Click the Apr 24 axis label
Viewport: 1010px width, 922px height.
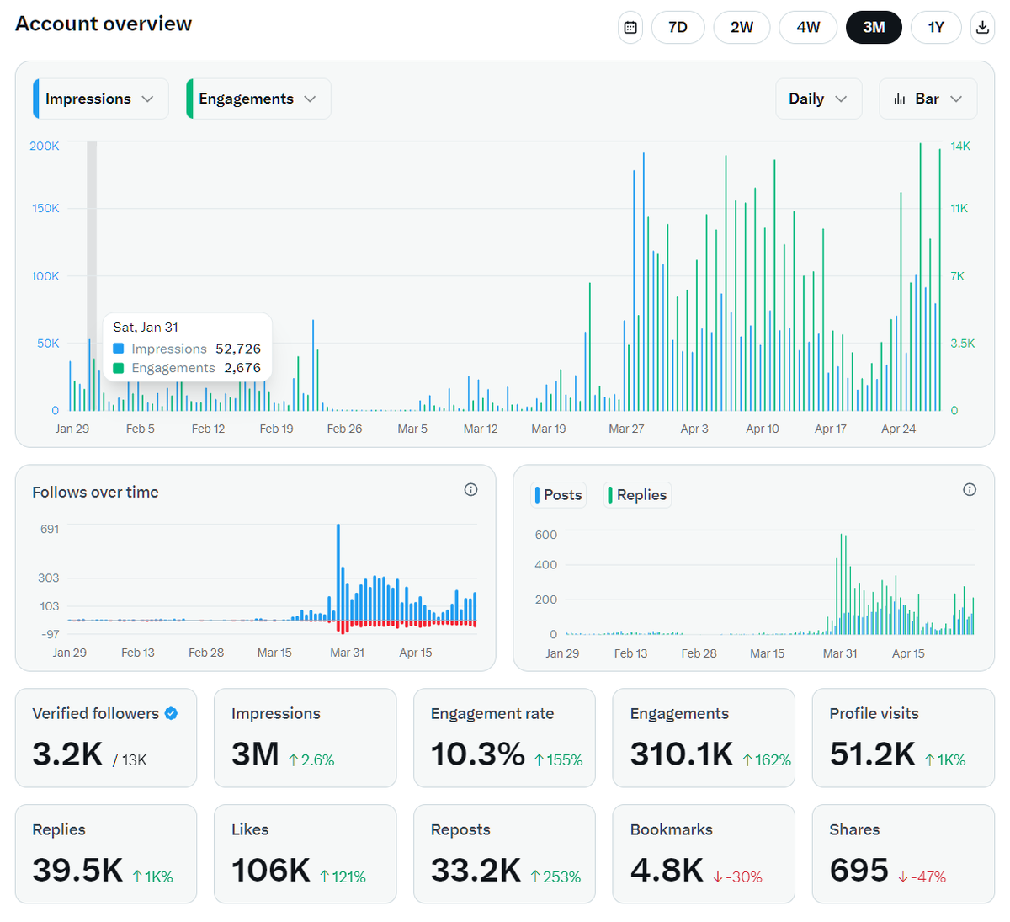coord(898,429)
